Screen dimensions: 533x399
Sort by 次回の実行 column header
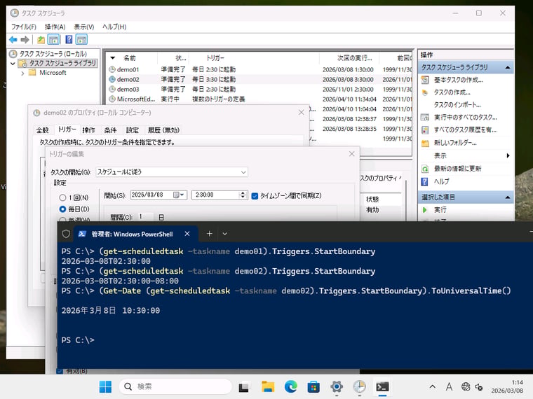point(355,58)
